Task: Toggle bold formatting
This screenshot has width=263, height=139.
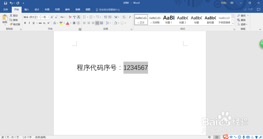Action: click(x=25, y=23)
